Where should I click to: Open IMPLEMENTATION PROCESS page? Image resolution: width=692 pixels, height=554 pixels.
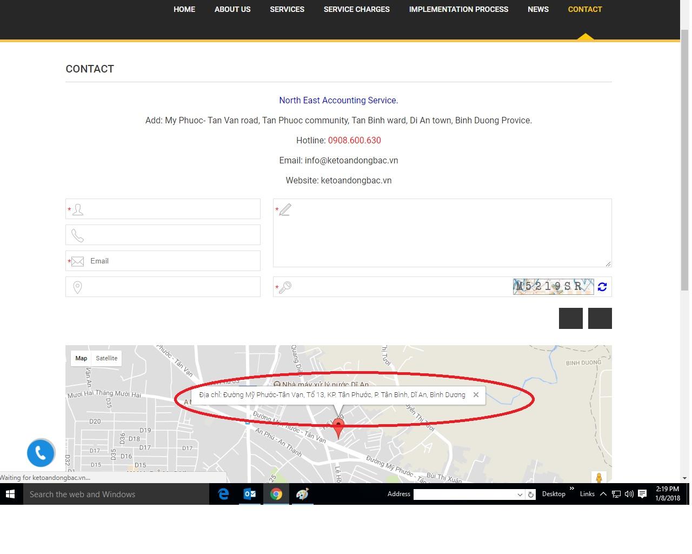pyautogui.click(x=458, y=9)
